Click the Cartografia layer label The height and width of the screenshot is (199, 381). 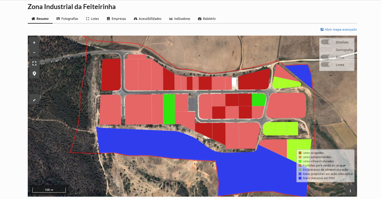coord(344,50)
